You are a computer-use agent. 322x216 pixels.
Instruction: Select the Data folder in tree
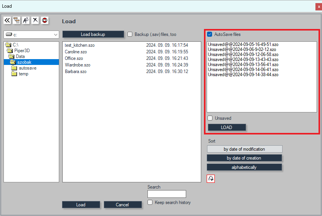coord(21,56)
